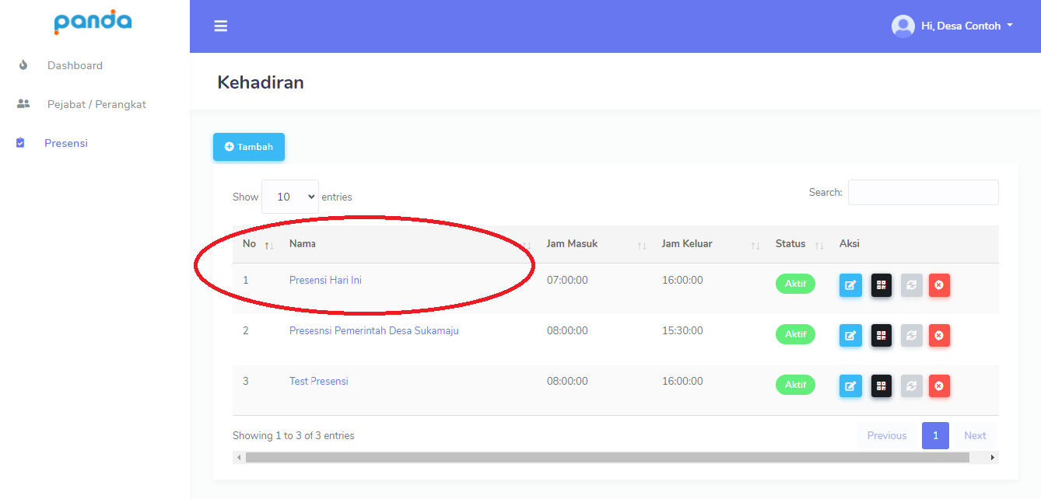Click the user avatar icon
Image resolution: width=1041 pixels, height=499 pixels.
point(903,26)
